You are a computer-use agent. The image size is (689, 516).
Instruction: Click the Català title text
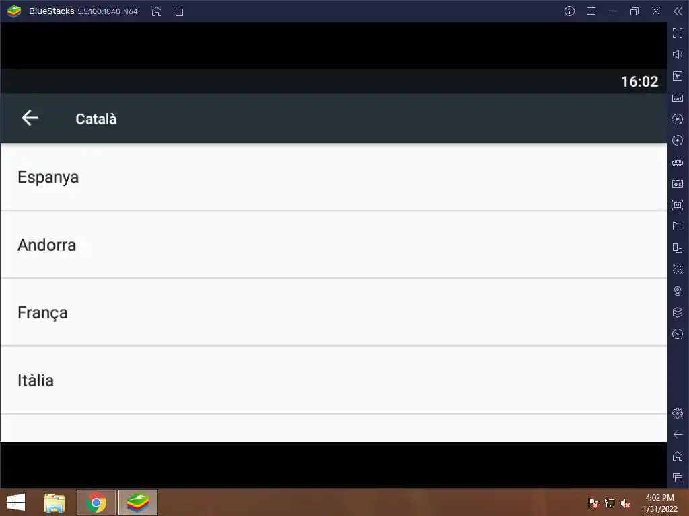click(96, 119)
